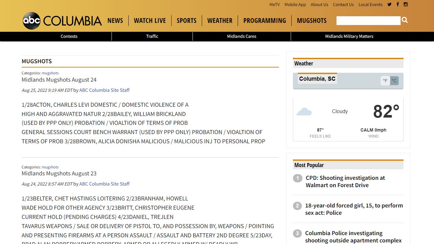
Task: Open the Facebook icon in top bar
Action: point(397,4)
